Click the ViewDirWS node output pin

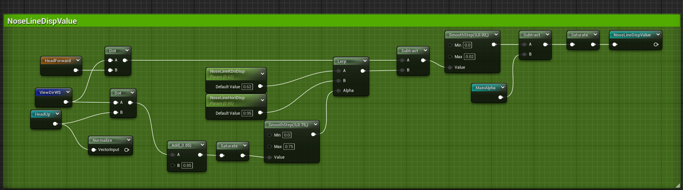[x=66, y=102]
